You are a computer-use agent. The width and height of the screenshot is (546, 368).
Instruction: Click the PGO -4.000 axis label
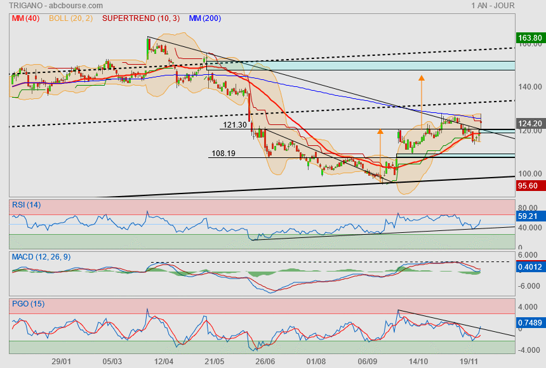[x=529, y=350]
